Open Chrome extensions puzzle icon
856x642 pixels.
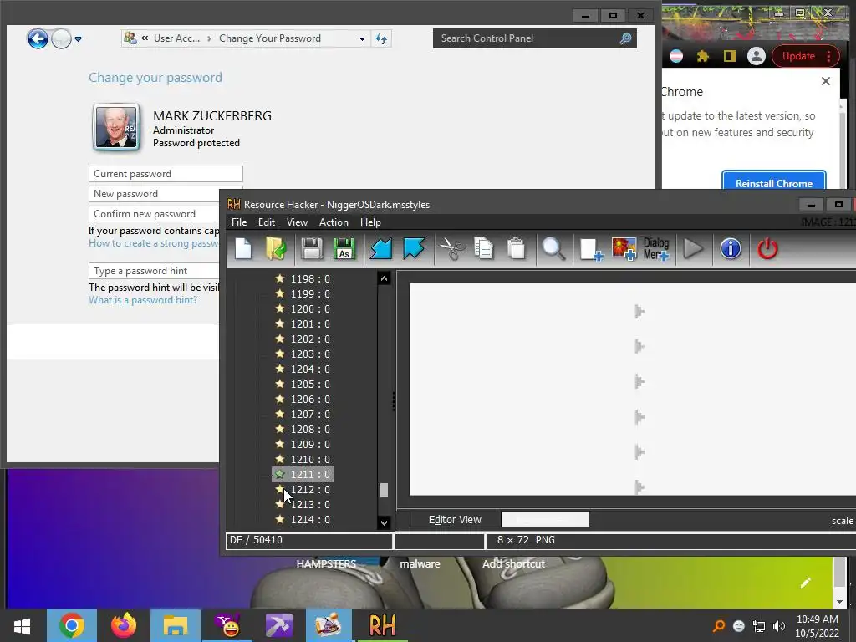click(702, 56)
